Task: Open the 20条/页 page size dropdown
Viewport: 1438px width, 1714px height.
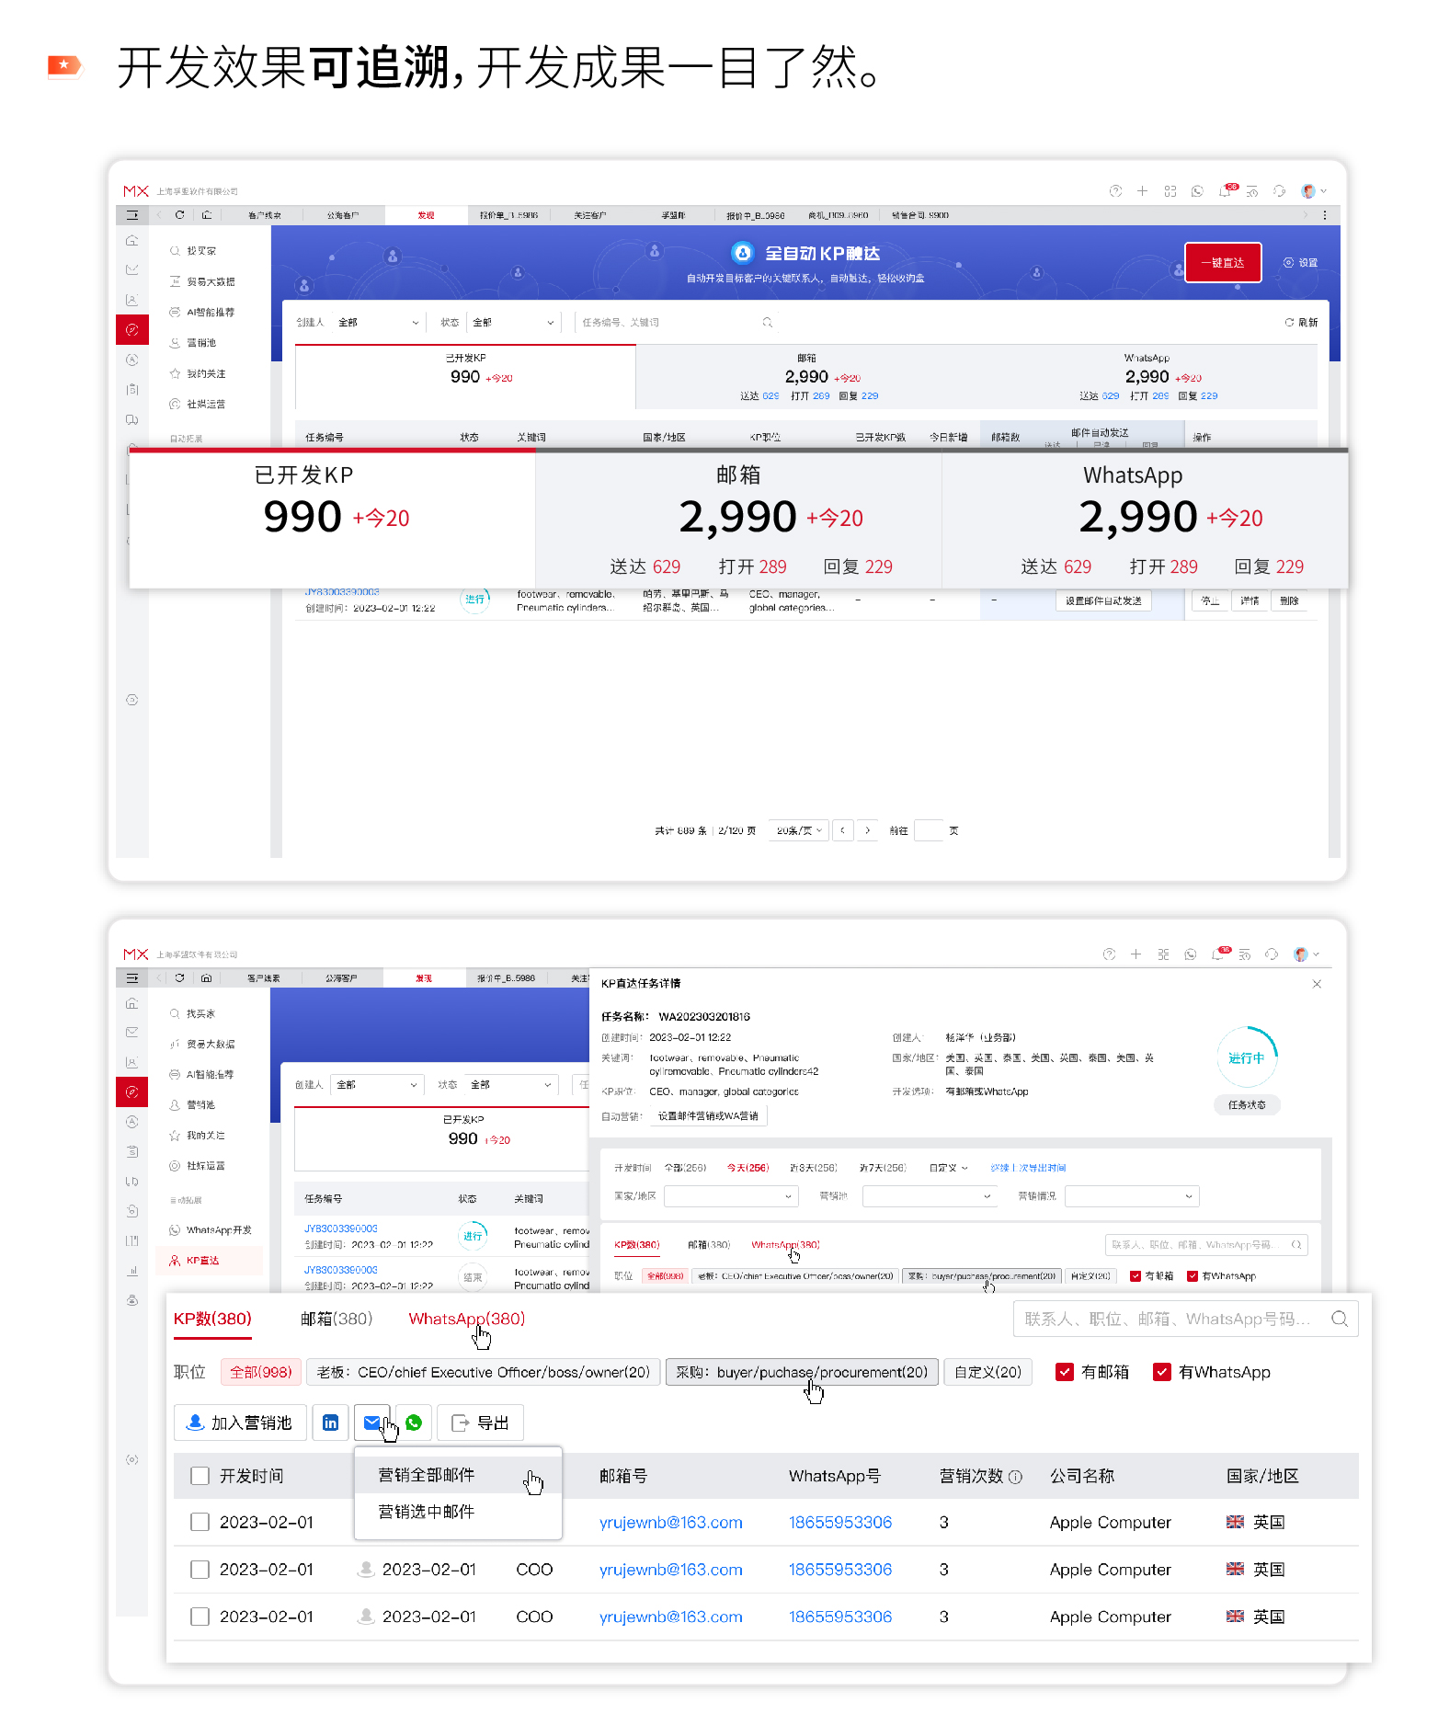Action: coord(798,830)
